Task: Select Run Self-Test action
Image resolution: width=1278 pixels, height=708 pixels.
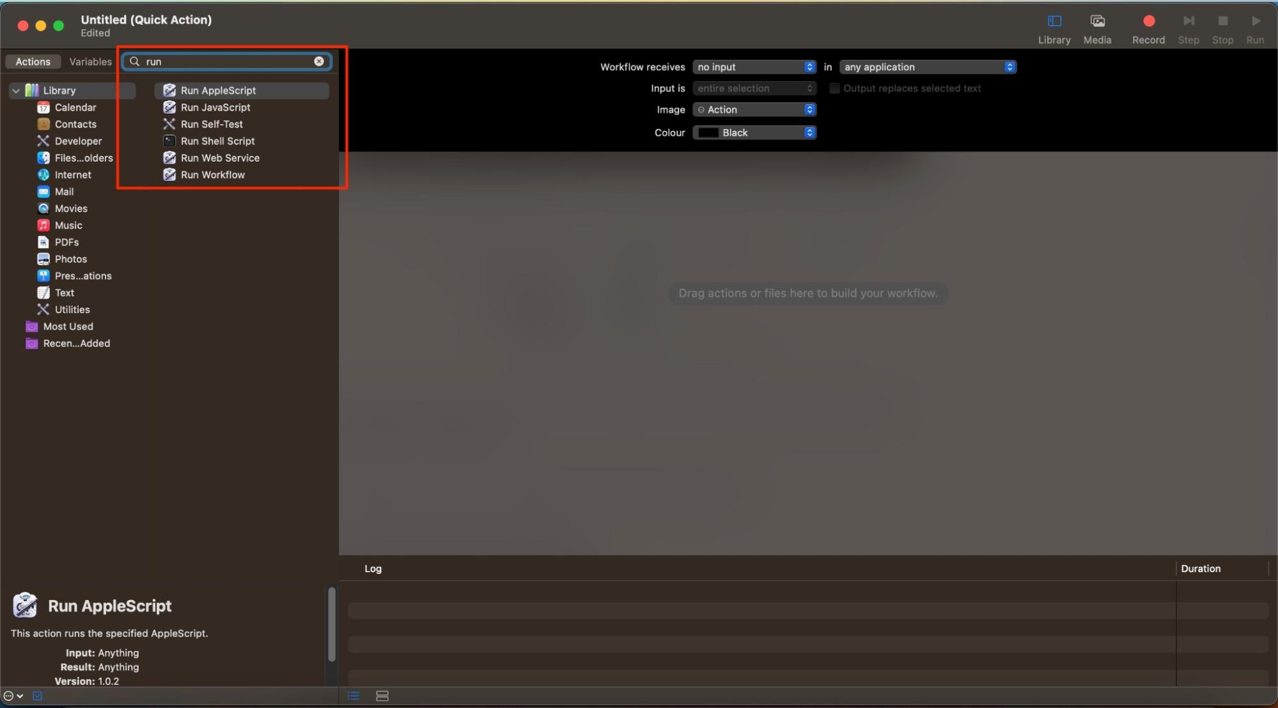Action: (x=242, y=124)
